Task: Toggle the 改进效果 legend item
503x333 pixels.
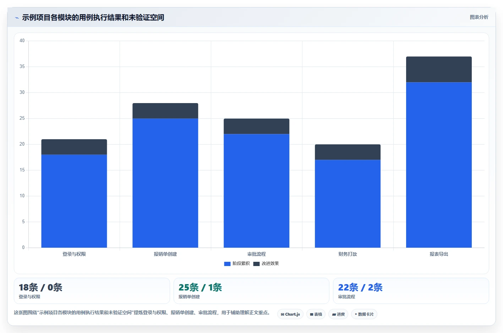Action: (266, 264)
